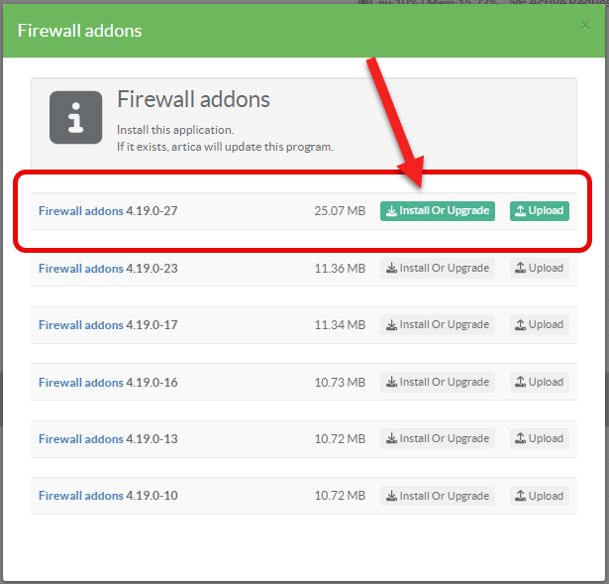
Task: Click the info icon beside Firewall addons heading
Action: (74, 118)
